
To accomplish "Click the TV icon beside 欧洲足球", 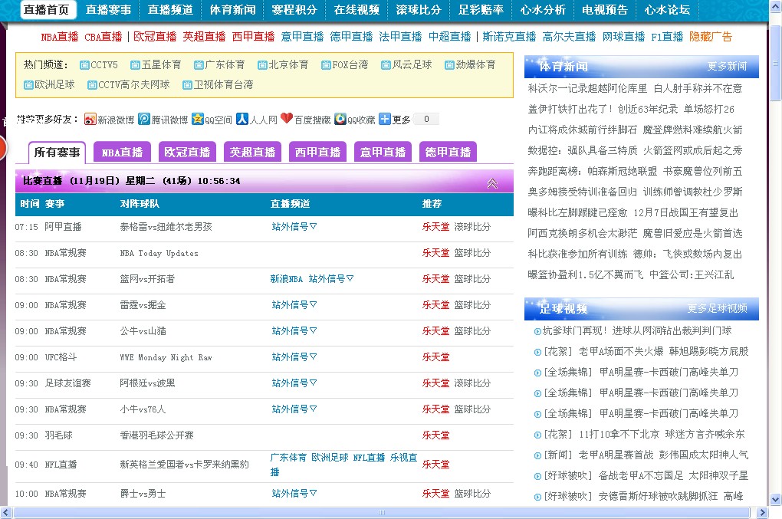I will coord(28,85).
